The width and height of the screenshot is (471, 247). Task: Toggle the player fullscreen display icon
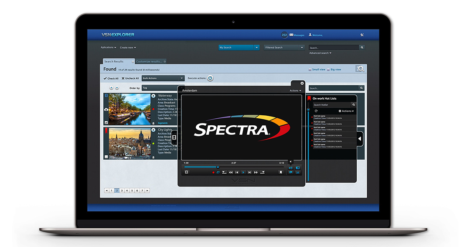(x=298, y=168)
